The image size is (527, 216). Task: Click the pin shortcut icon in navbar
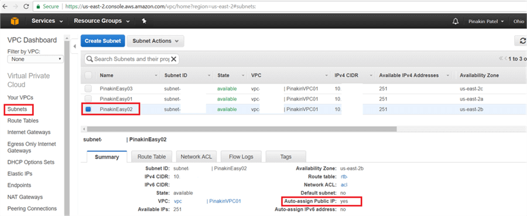144,21
